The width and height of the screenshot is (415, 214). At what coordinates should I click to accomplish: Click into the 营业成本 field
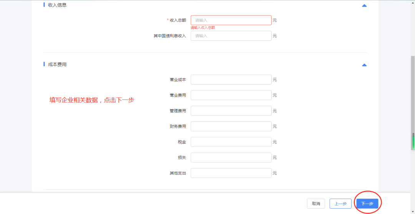231,80
